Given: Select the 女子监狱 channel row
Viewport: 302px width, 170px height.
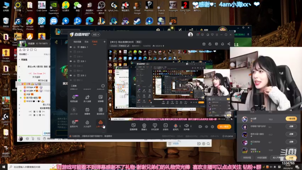Looking at the screenshot, I should [36, 77].
